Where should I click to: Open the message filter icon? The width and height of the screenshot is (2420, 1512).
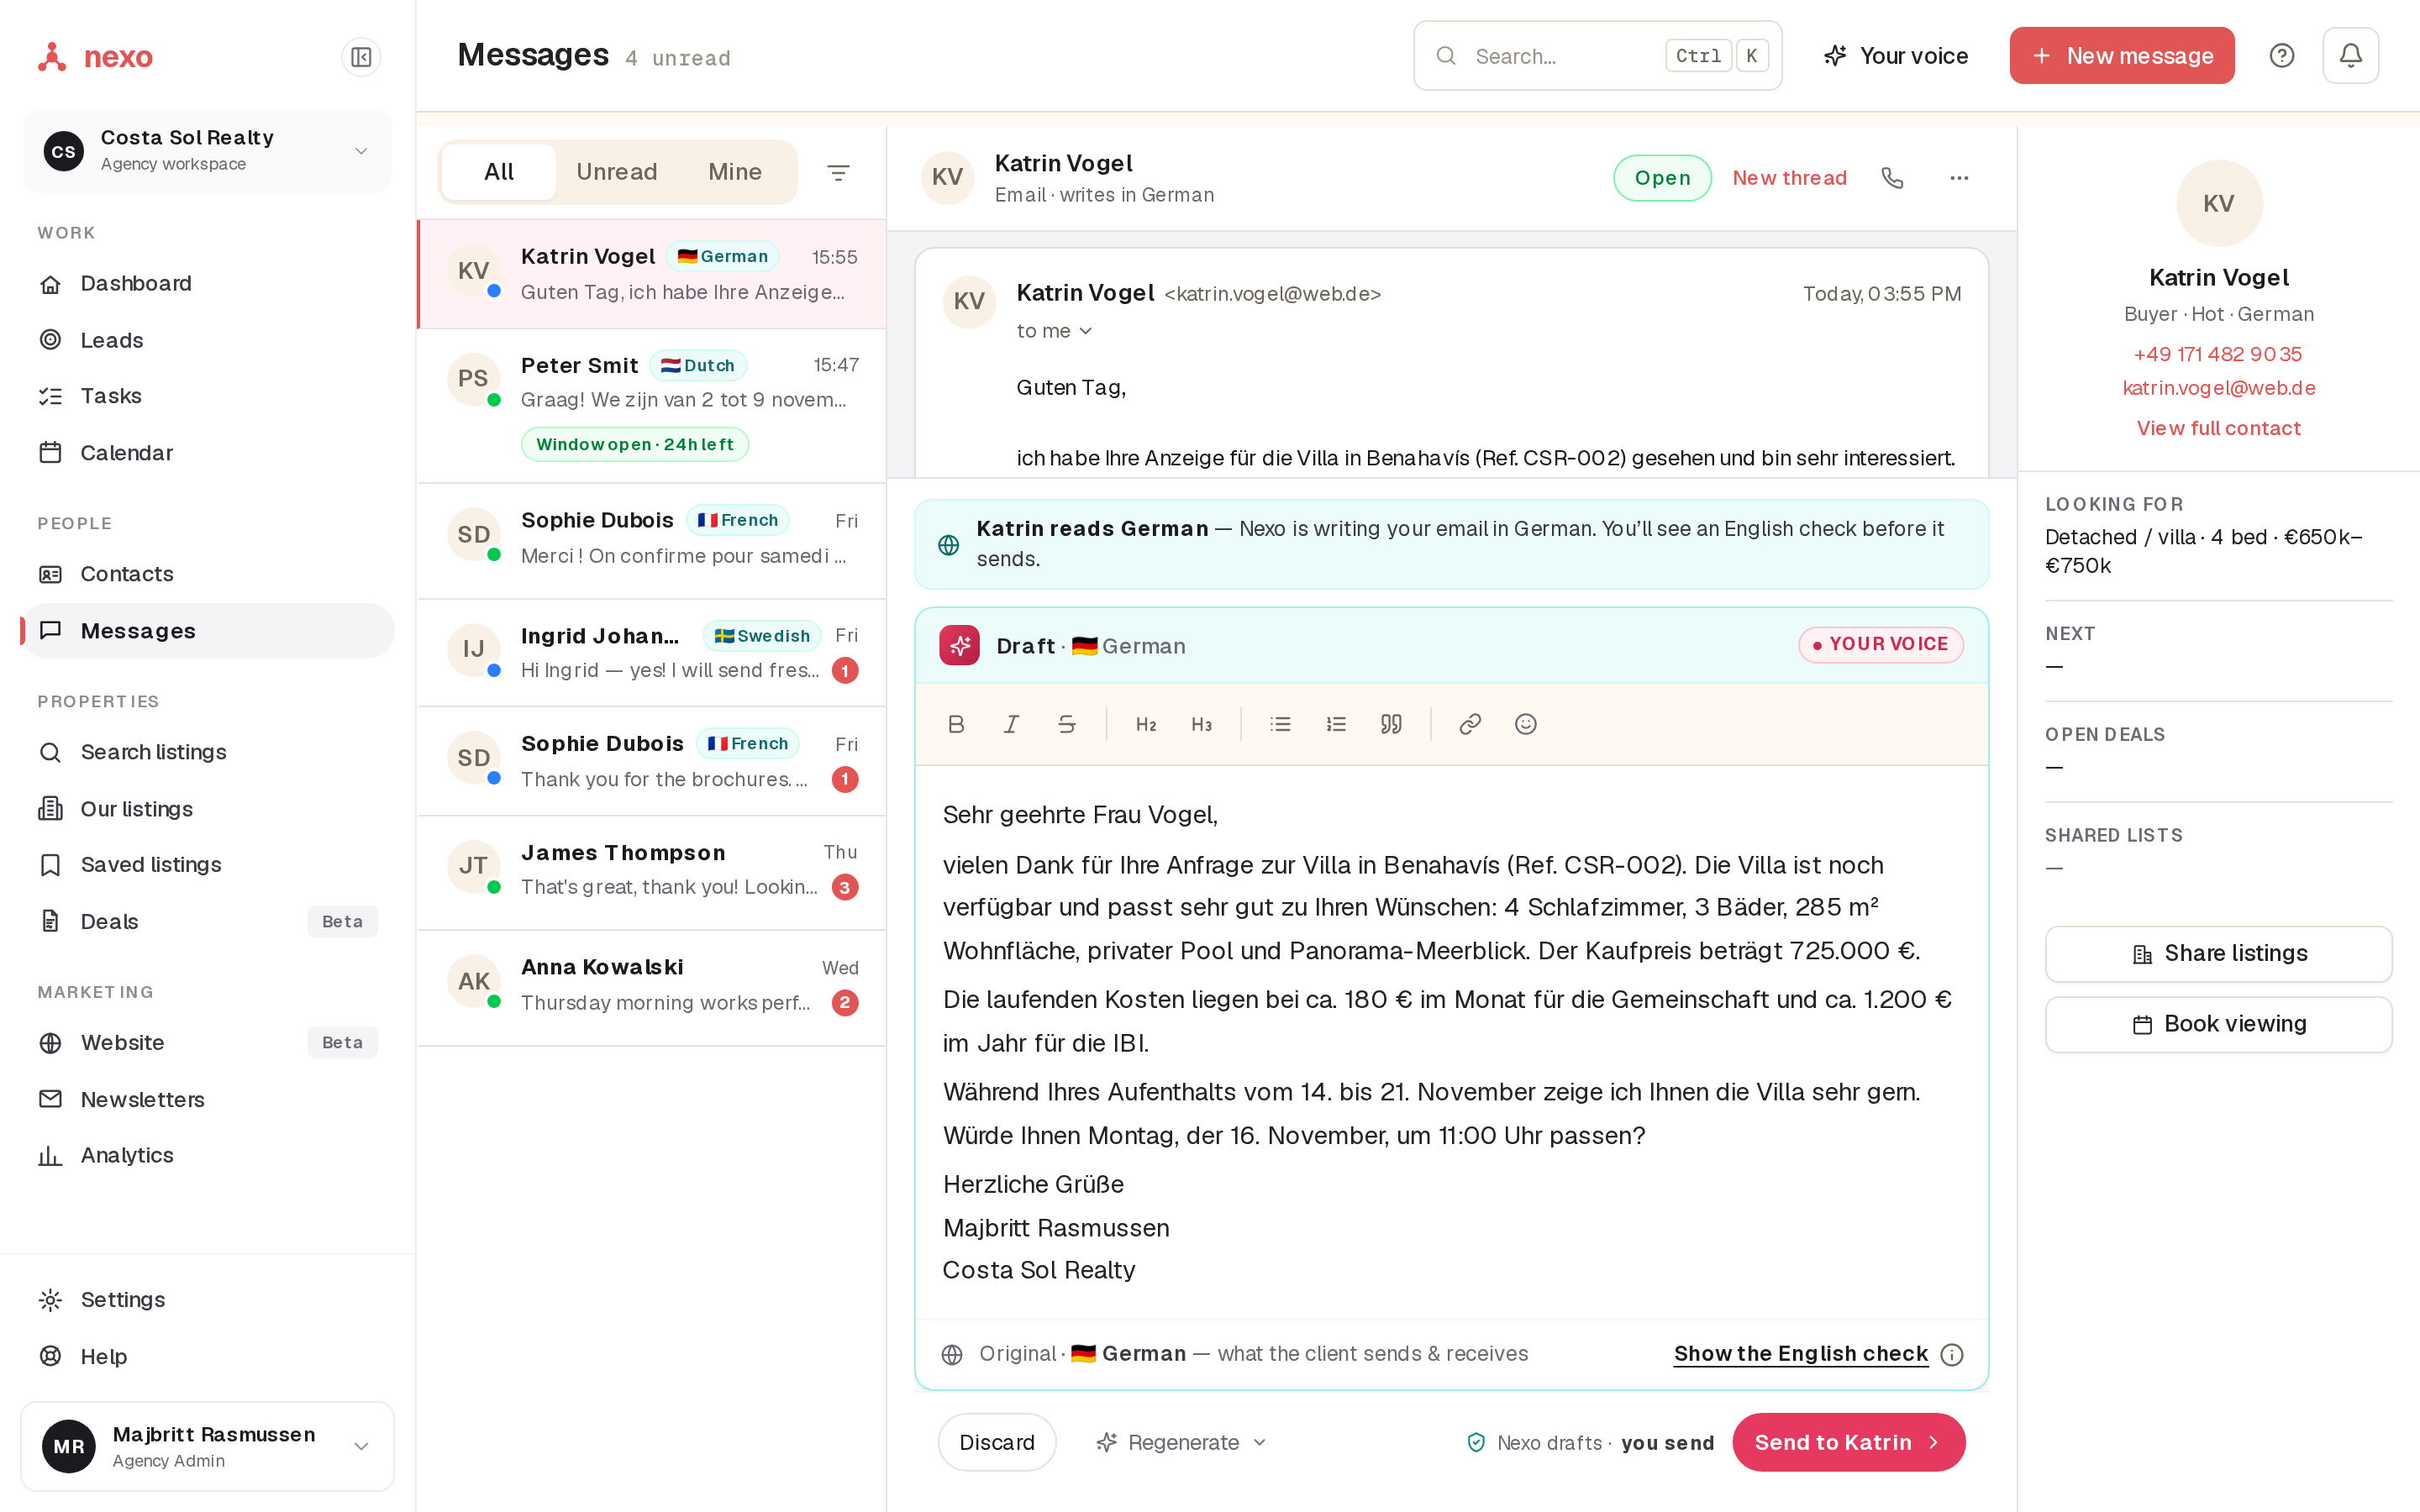point(838,173)
